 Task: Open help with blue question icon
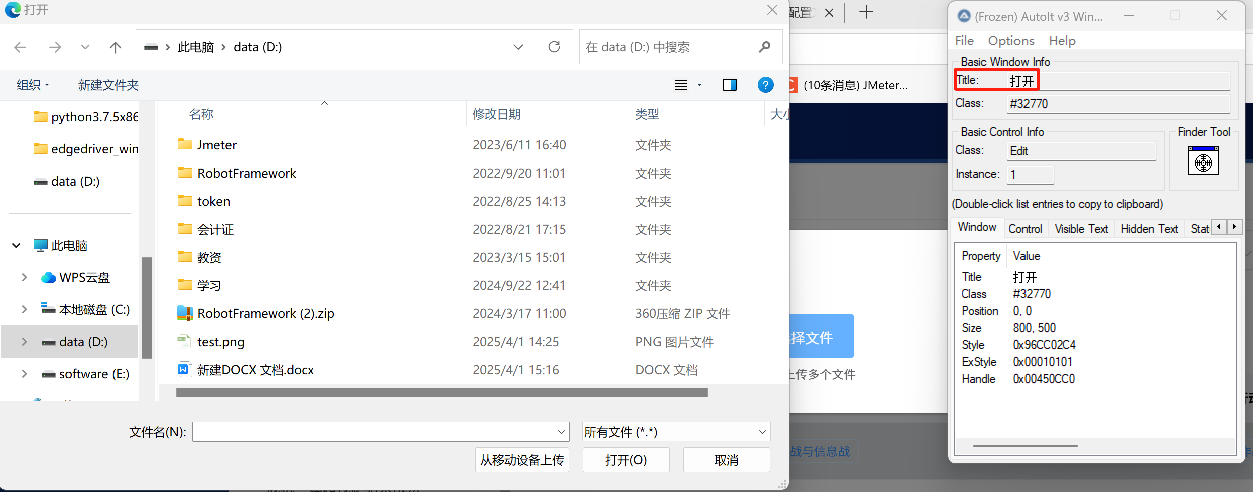tap(766, 85)
